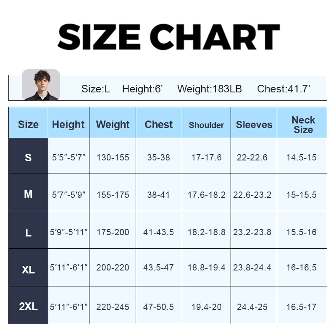Click the L size row label

click(x=28, y=232)
